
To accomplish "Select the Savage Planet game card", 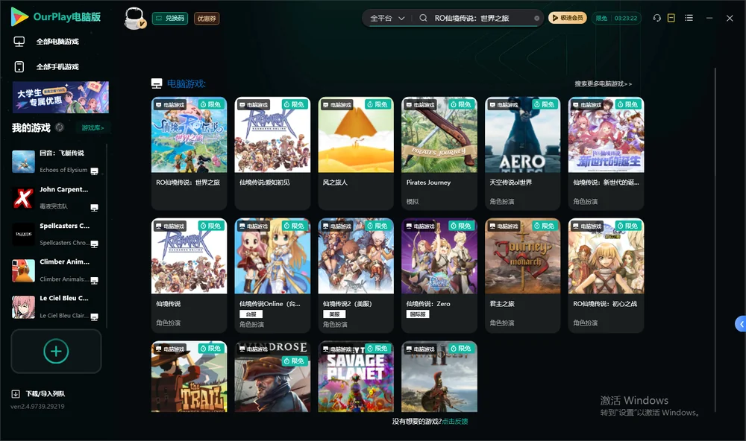I will click(356, 376).
